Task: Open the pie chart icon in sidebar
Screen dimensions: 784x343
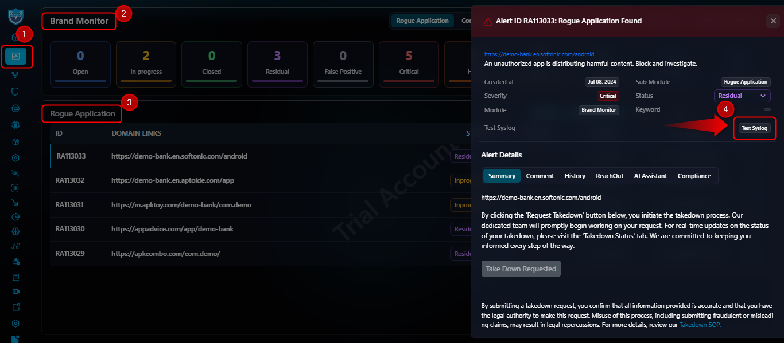Action: (x=15, y=217)
